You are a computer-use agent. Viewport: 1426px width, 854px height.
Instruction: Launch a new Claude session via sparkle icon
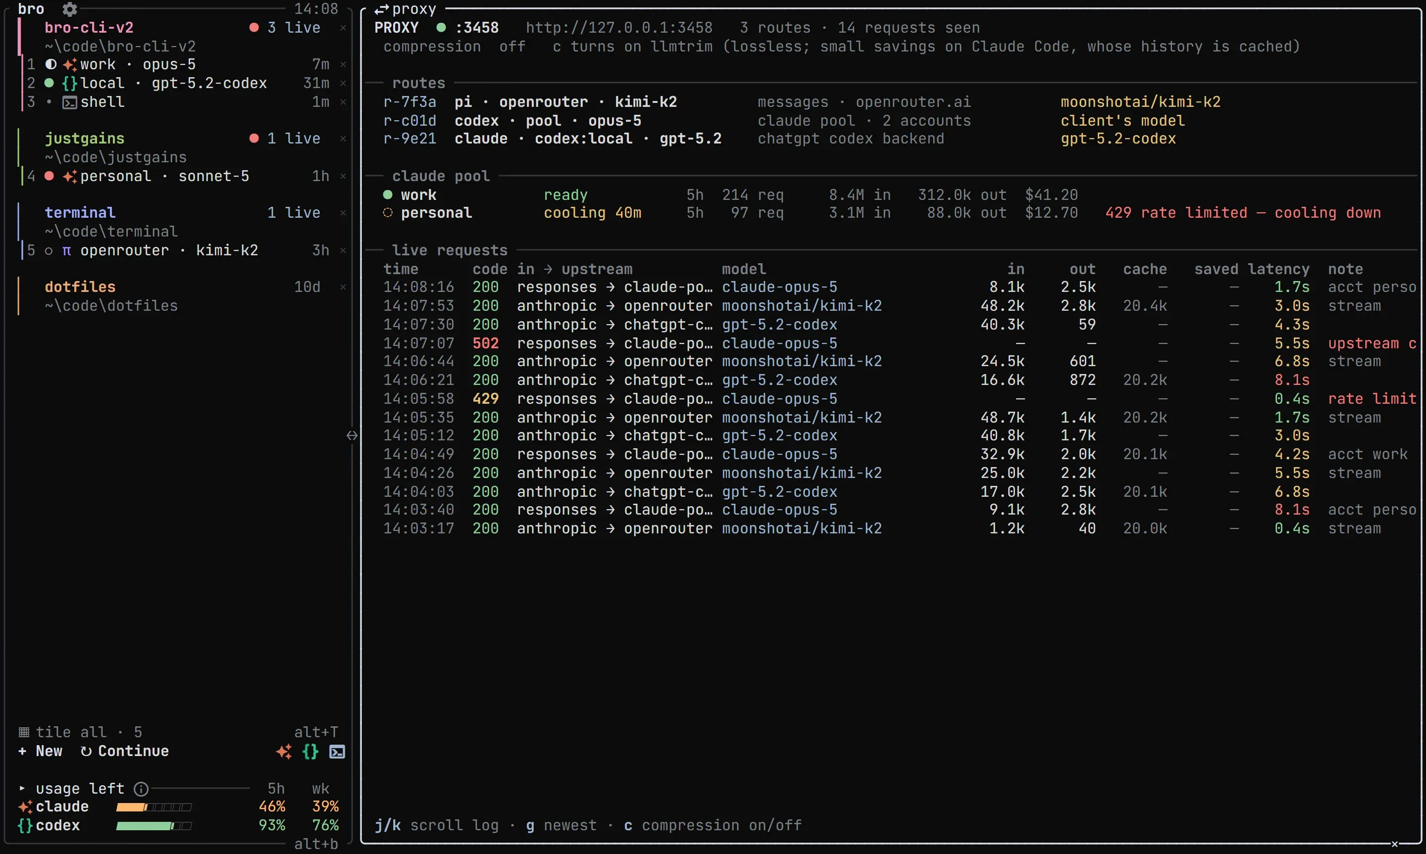click(x=284, y=752)
